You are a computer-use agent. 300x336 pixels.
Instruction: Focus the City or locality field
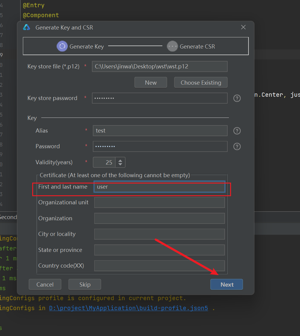coord(160,234)
